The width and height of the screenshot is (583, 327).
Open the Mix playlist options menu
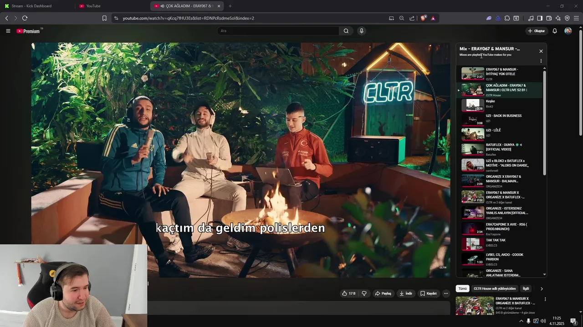541,61
